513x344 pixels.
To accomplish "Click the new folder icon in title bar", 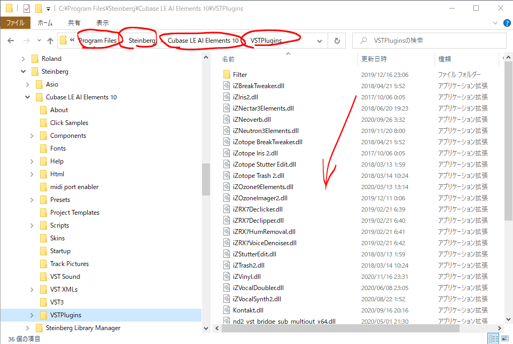I will (x=38, y=8).
